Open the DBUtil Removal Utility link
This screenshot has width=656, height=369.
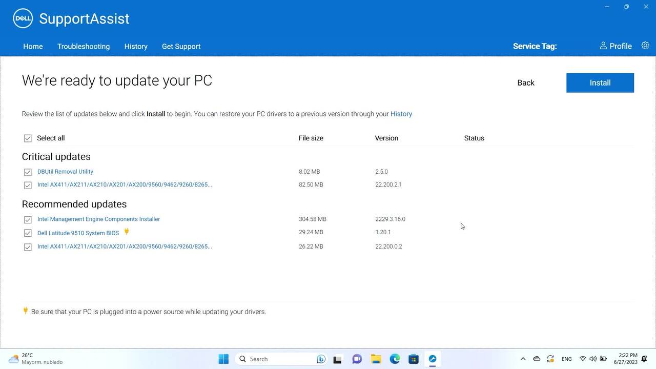[x=65, y=172]
